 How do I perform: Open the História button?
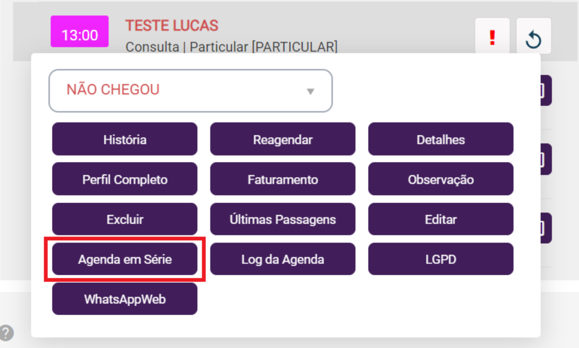click(x=124, y=139)
